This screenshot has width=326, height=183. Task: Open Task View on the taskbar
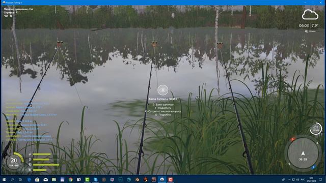[x=20, y=179]
